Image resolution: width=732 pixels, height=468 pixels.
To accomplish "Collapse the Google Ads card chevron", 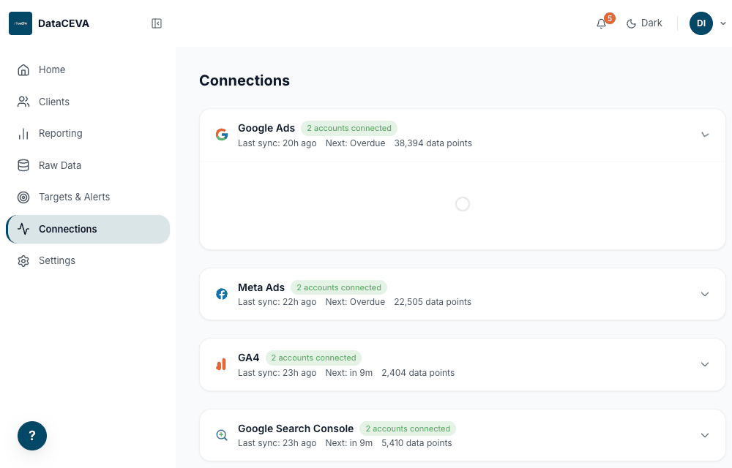I will click(705, 135).
